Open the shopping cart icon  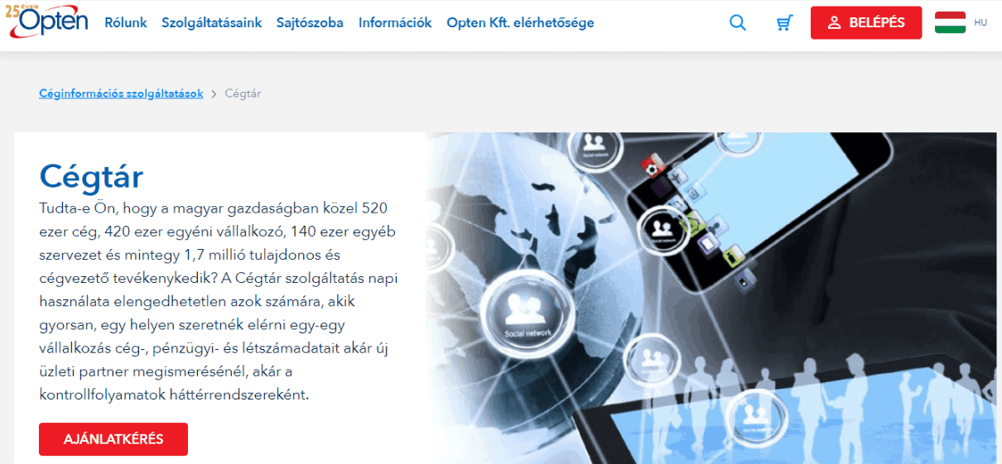pyautogui.click(x=784, y=23)
